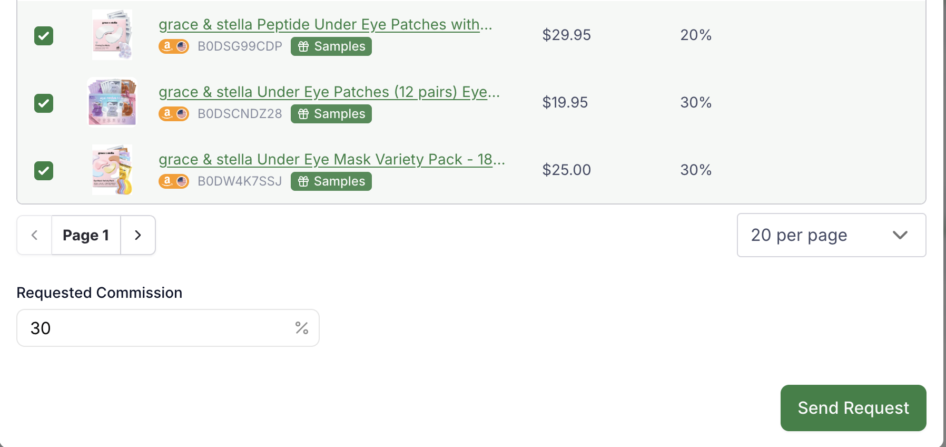The image size is (946, 447).
Task: Click the gift icon on the 12-pairs product Samples badge
Action: point(303,113)
